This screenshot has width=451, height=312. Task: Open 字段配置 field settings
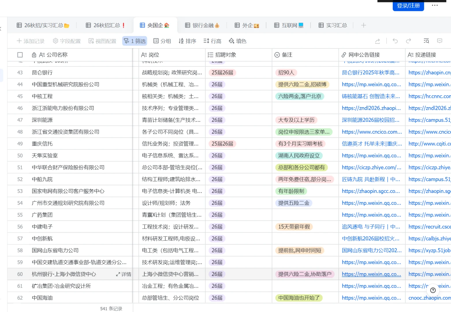click(67, 41)
